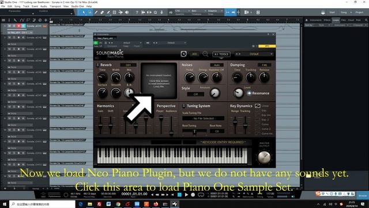The height and width of the screenshot is (208, 369).
Task: Open the Studio One menu
Action: 77,6
